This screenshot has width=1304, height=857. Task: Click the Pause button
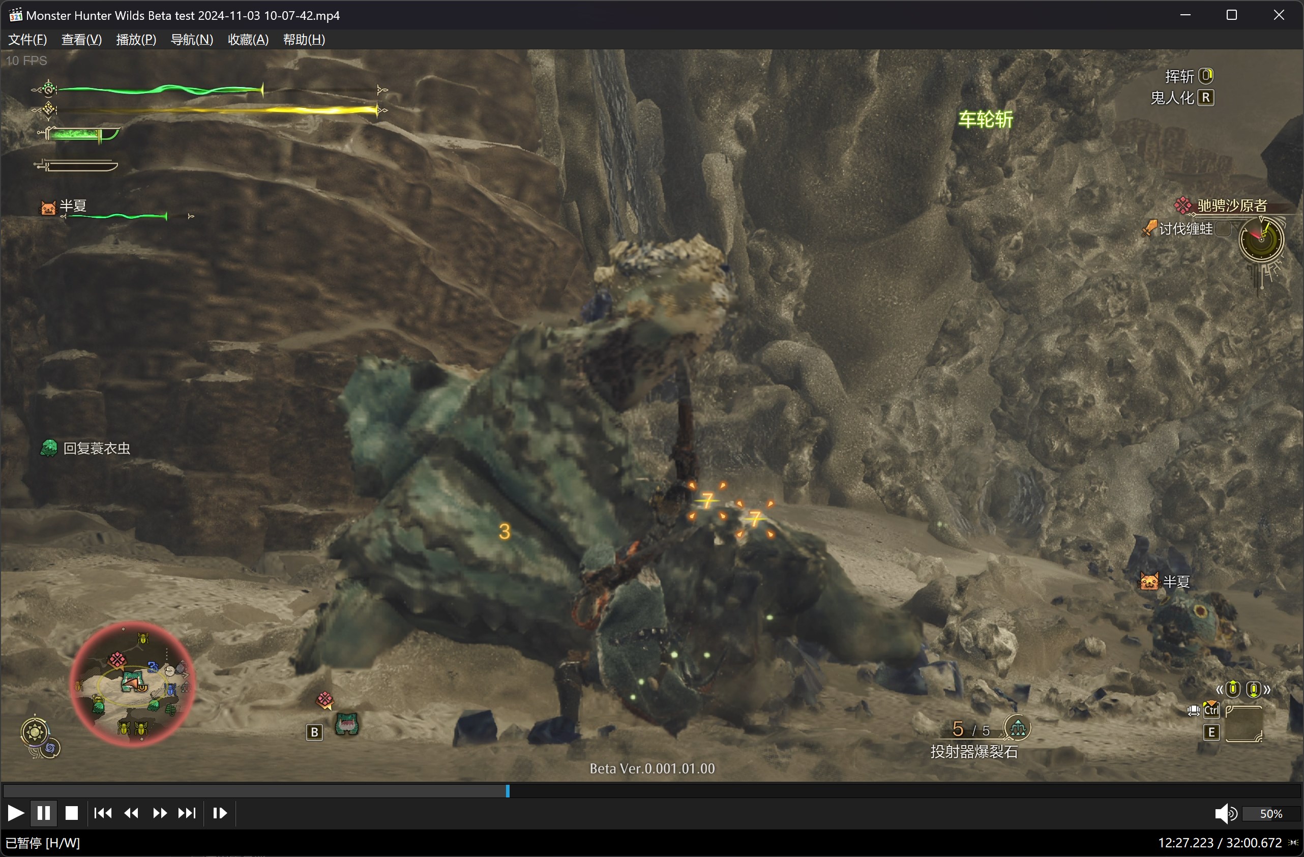point(44,813)
